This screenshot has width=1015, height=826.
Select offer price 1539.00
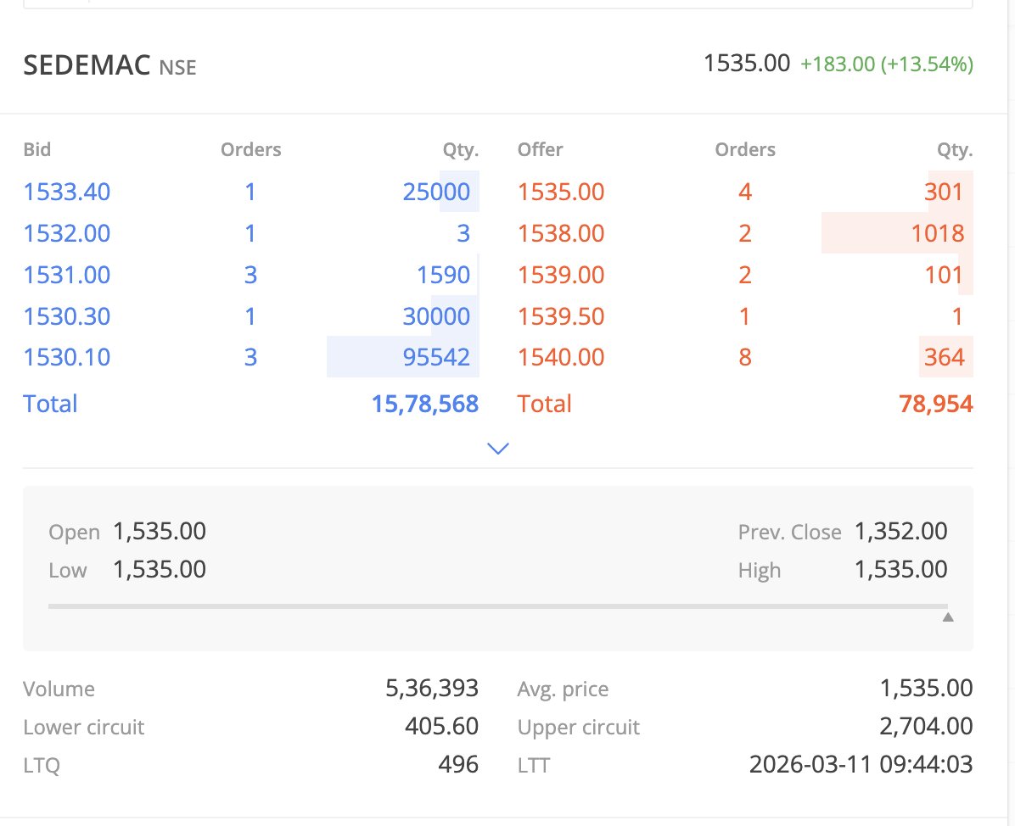tap(561, 275)
